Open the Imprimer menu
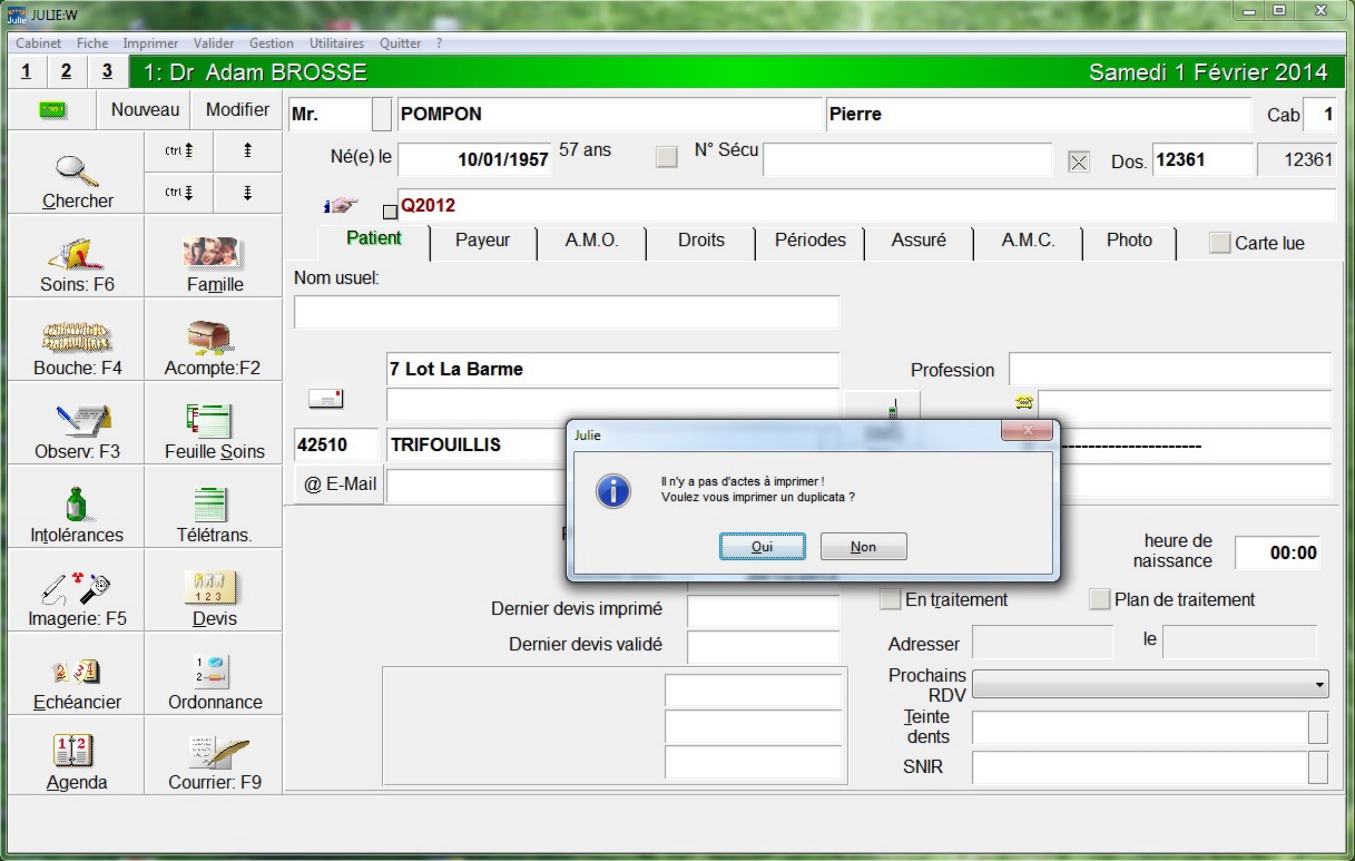 click(x=150, y=43)
